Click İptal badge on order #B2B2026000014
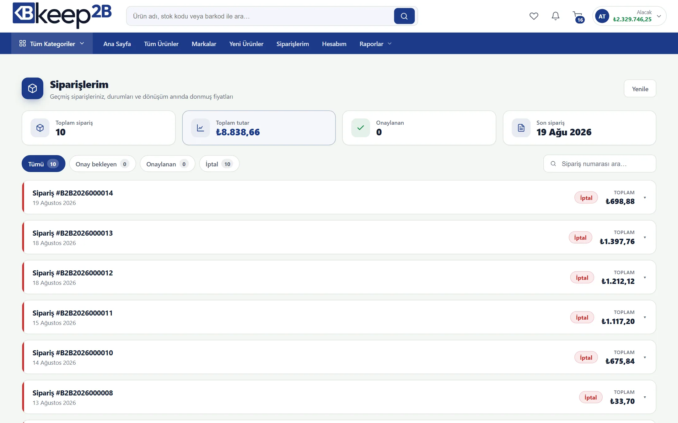The image size is (678, 423). click(586, 198)
